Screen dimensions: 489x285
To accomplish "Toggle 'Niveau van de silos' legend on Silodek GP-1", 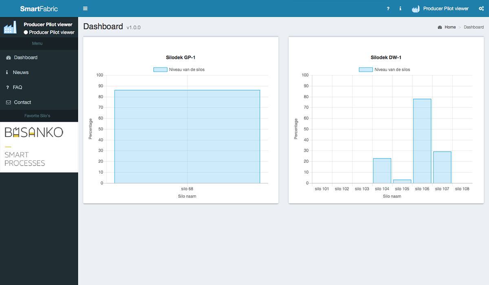I will tap(181, 69).
